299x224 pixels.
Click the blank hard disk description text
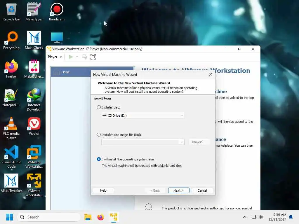(142, 166)
